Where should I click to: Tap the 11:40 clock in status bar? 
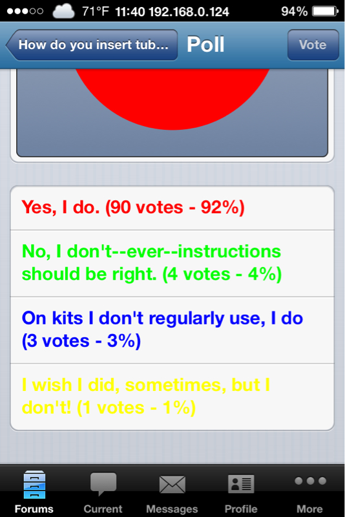130,12
